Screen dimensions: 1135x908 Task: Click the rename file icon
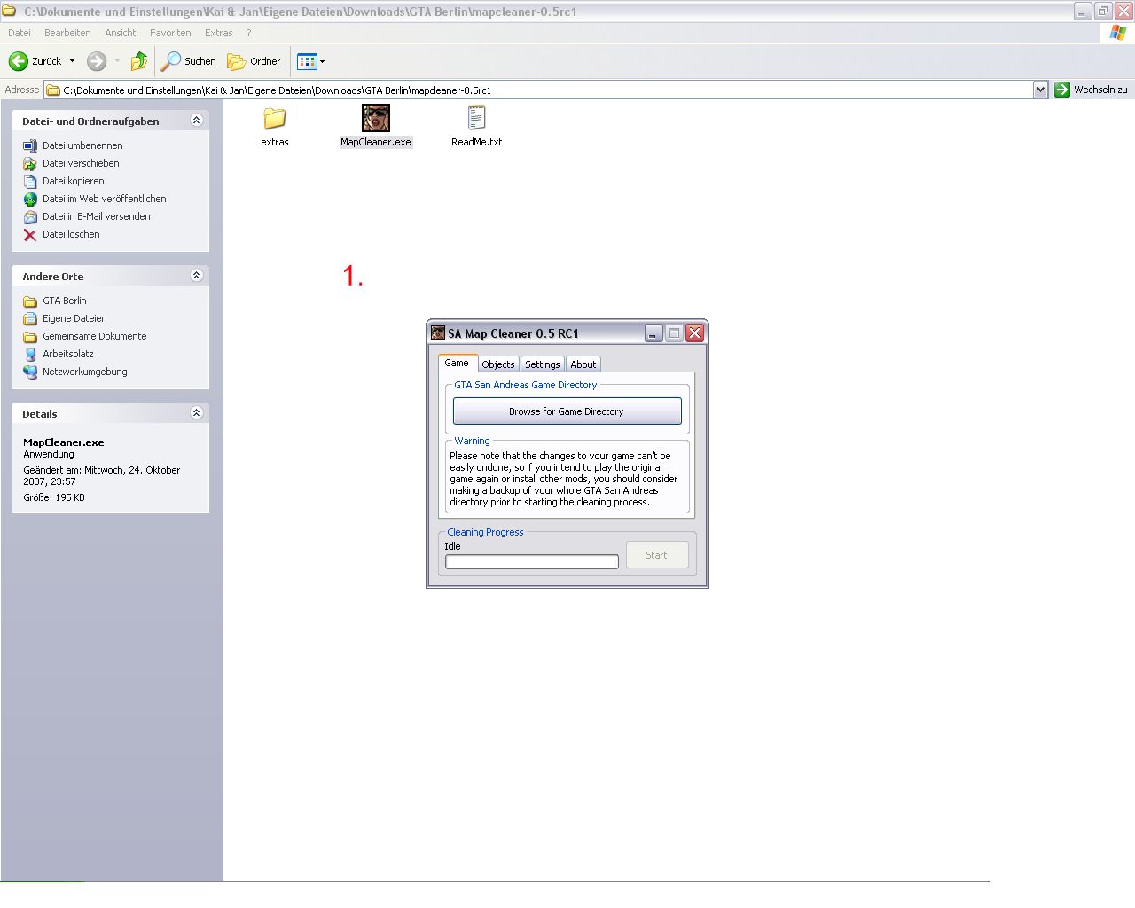click(30, 146)
